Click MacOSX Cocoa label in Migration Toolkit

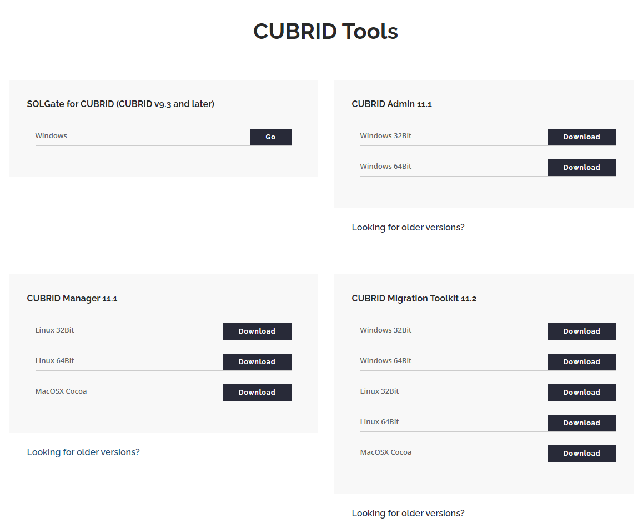(x=386, y=452)
